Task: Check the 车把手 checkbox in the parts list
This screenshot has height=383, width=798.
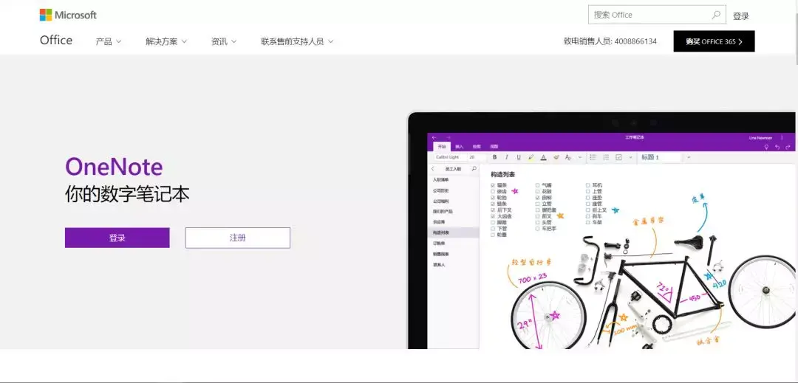Action: (537, 229)
